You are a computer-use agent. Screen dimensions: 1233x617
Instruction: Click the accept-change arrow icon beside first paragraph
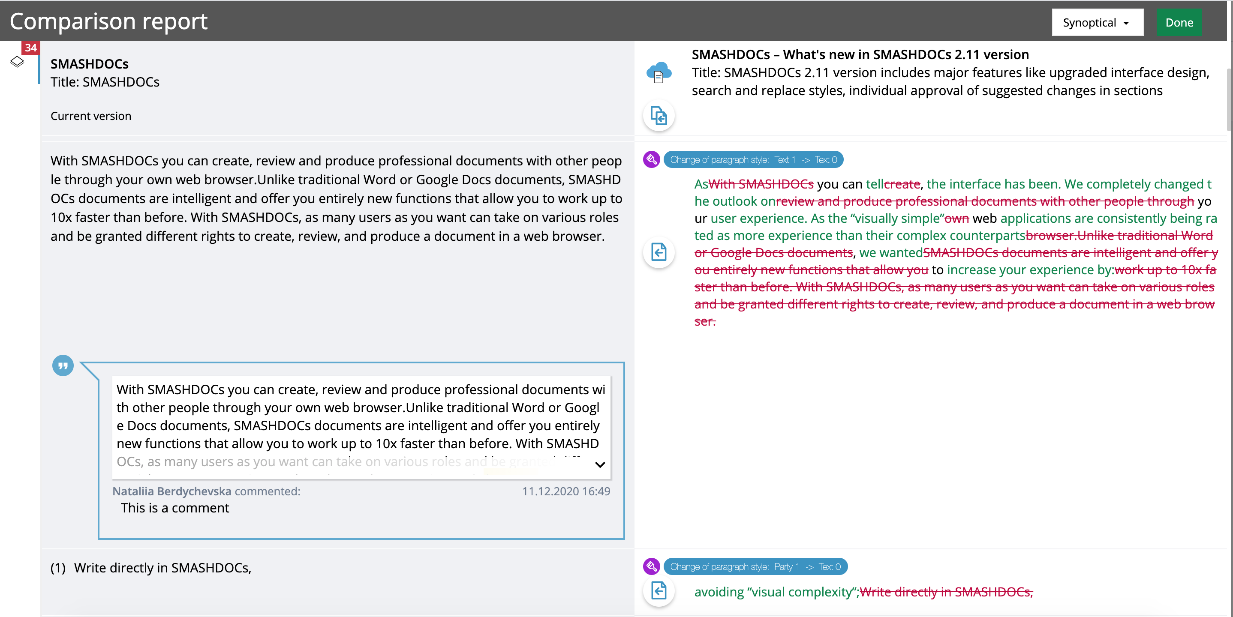(659, 252)
